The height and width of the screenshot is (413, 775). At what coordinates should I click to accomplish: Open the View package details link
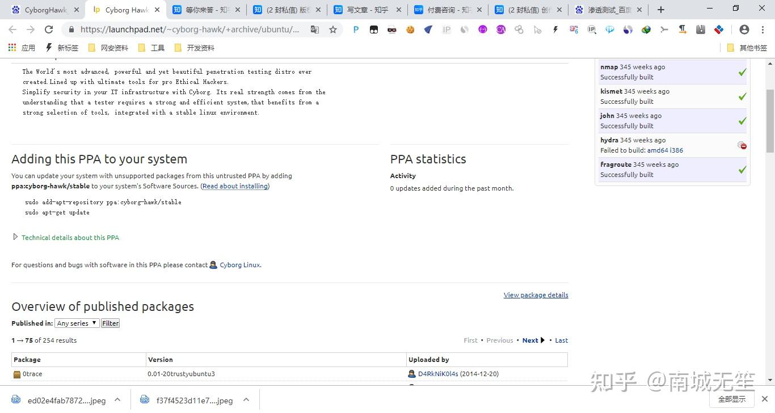(536, 295)
